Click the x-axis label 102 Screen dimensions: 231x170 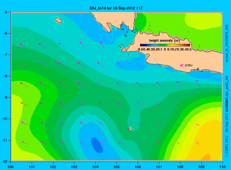coord(53,167)
